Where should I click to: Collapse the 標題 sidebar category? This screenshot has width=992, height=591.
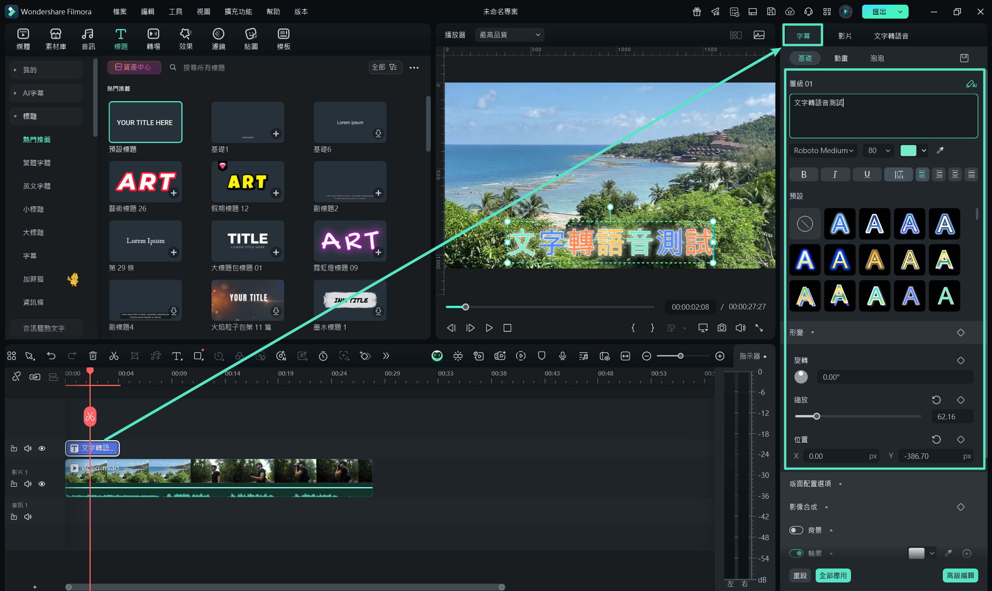pyautogui.click(x=46, y=116)
